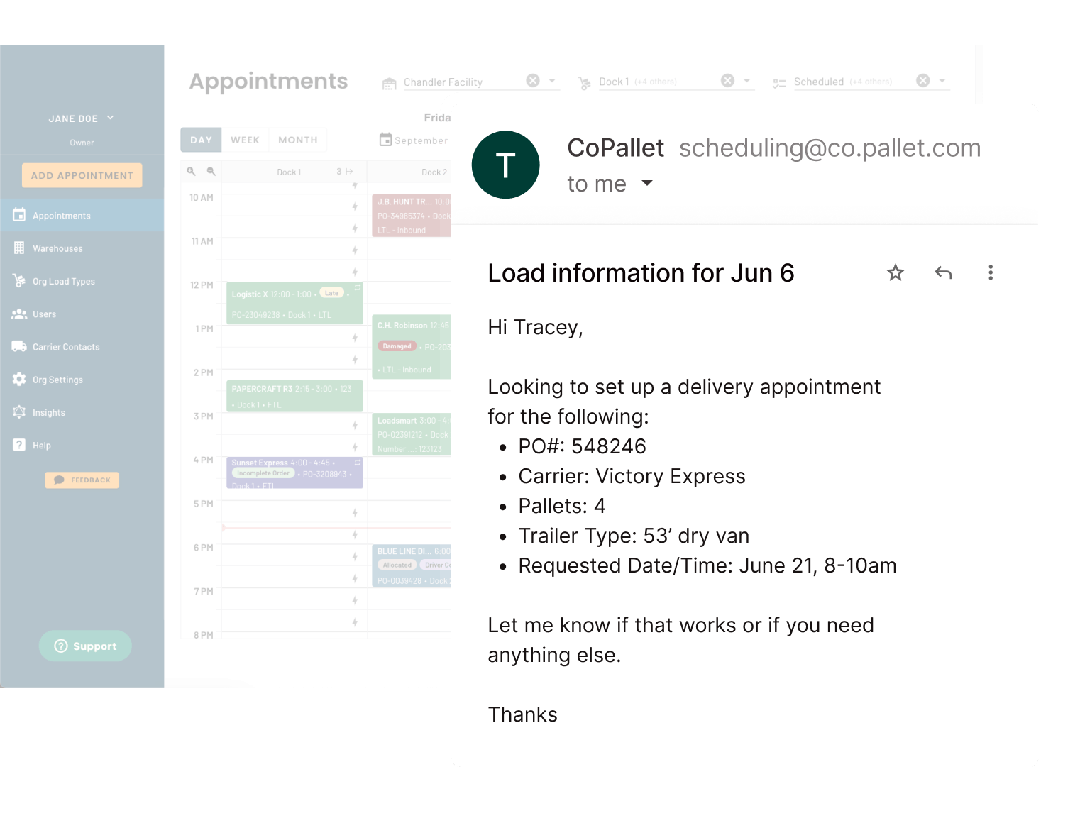
Task: Click the ADD APPOINTMENT button
Action: coord(82,175)
